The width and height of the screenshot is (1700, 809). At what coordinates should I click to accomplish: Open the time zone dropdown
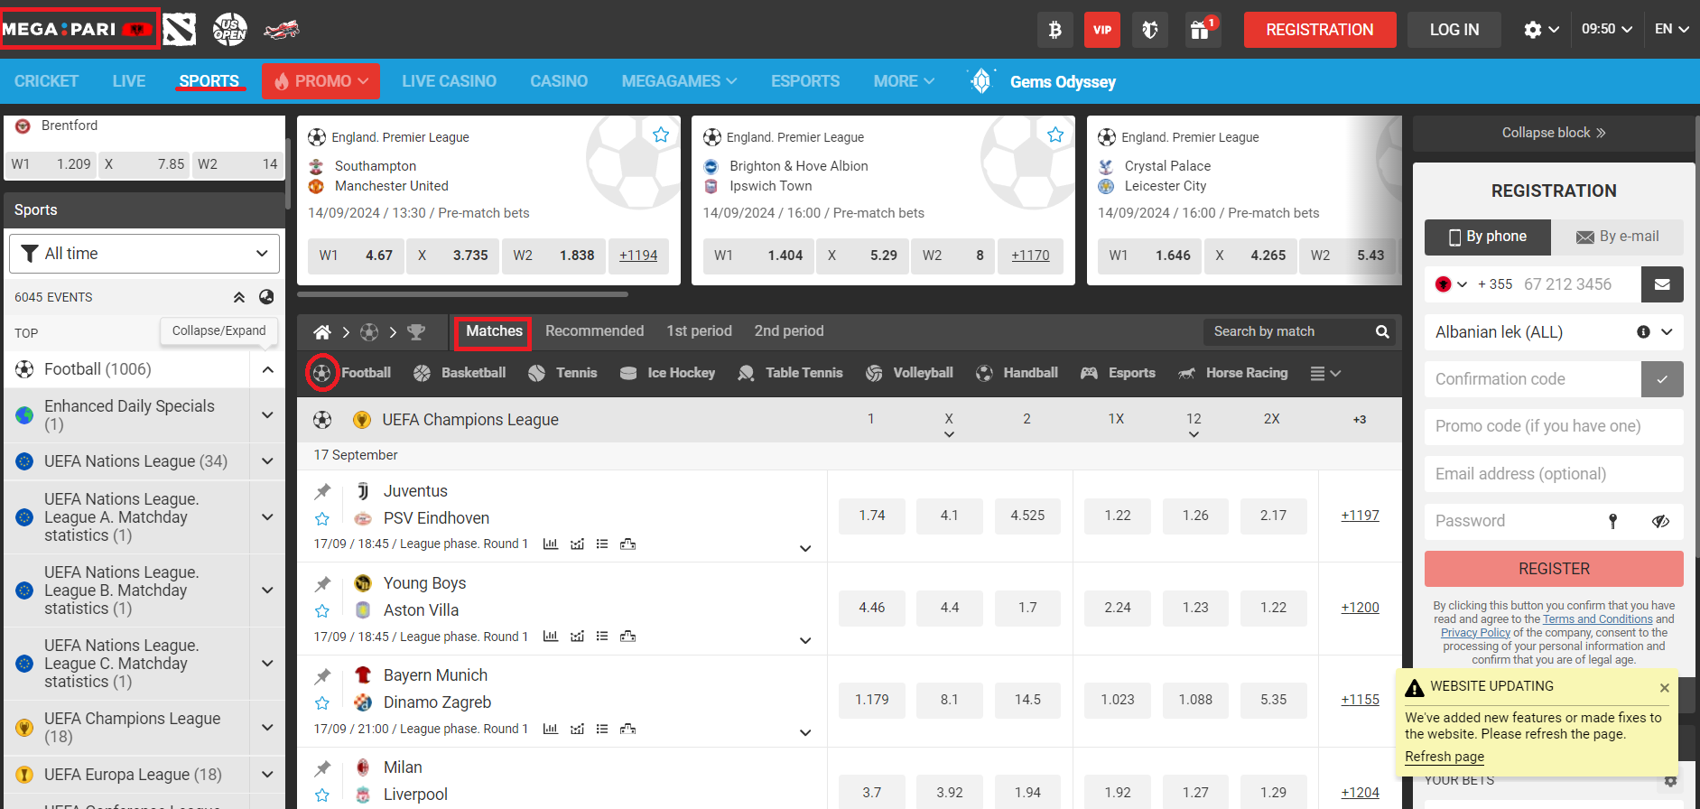point(1607,29)
